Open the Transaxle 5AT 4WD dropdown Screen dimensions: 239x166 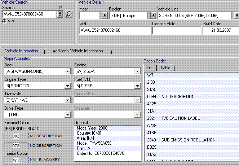pyautogui.click(x=67, y=100)
